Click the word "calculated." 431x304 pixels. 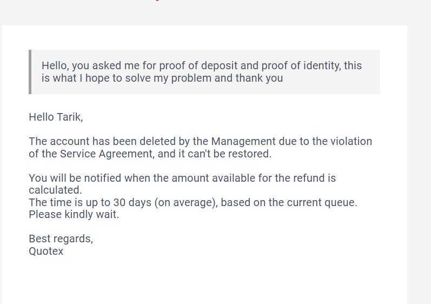[x=56, y=190]
